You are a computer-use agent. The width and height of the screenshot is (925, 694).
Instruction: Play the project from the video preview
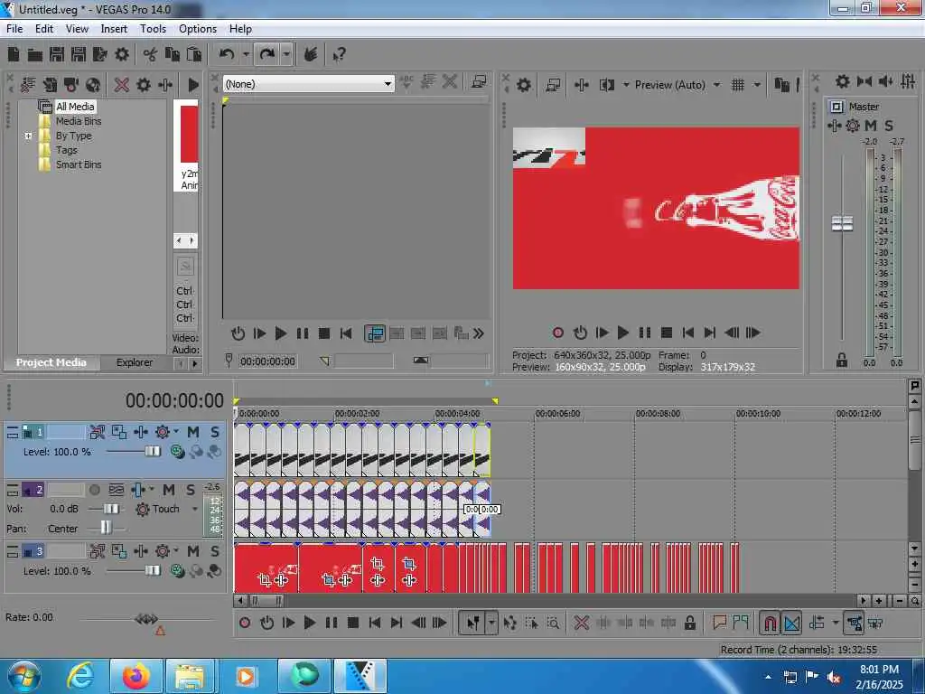(x=622, y=333)
